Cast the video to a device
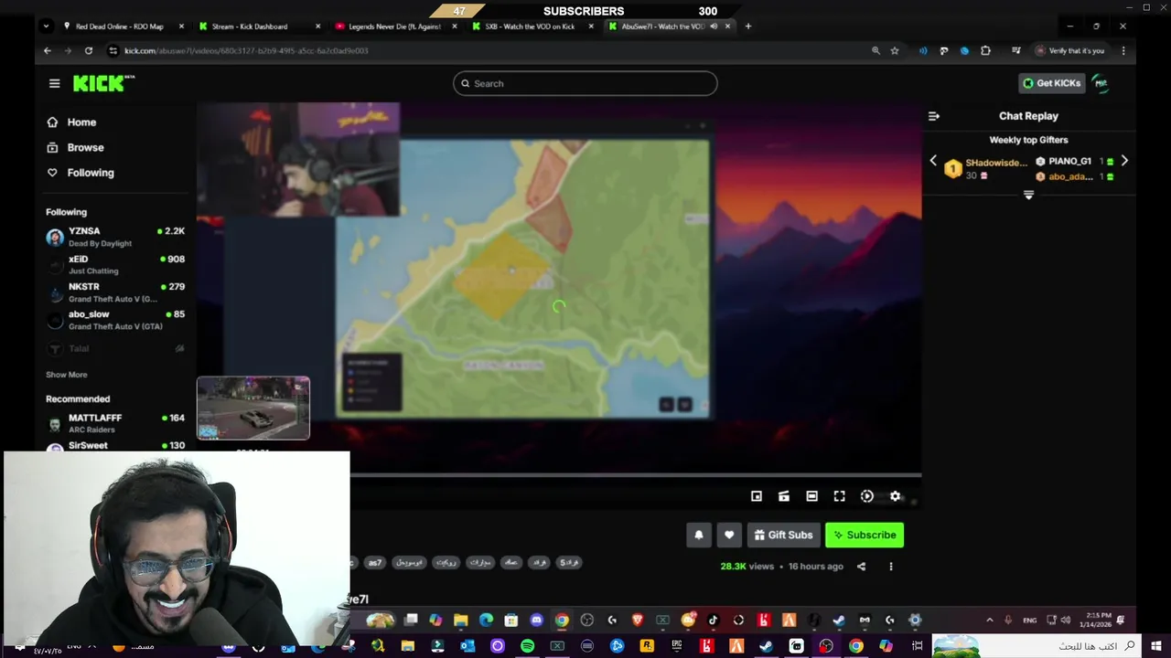 click(x=784, y=496)
